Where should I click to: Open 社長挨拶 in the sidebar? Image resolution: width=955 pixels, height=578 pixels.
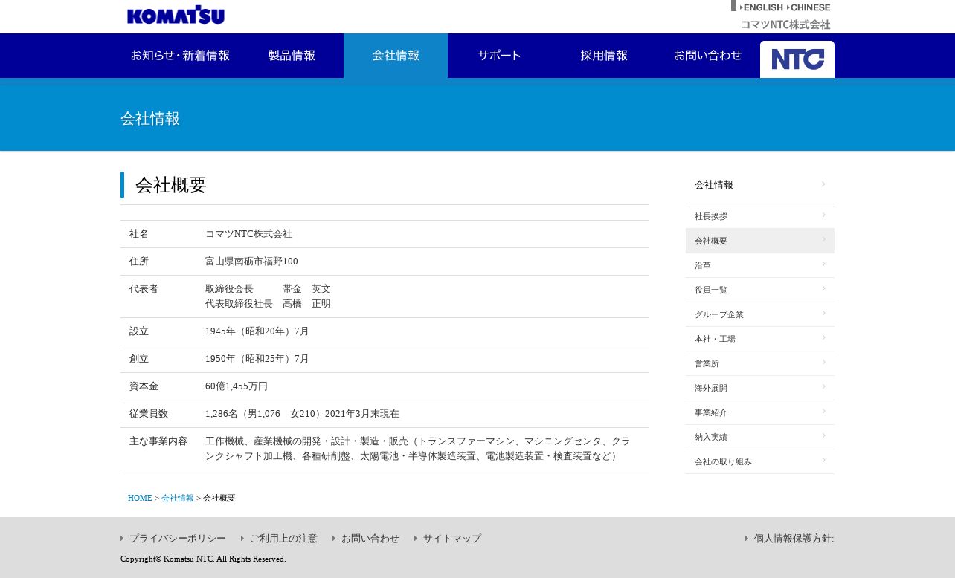tap(760, 216)
